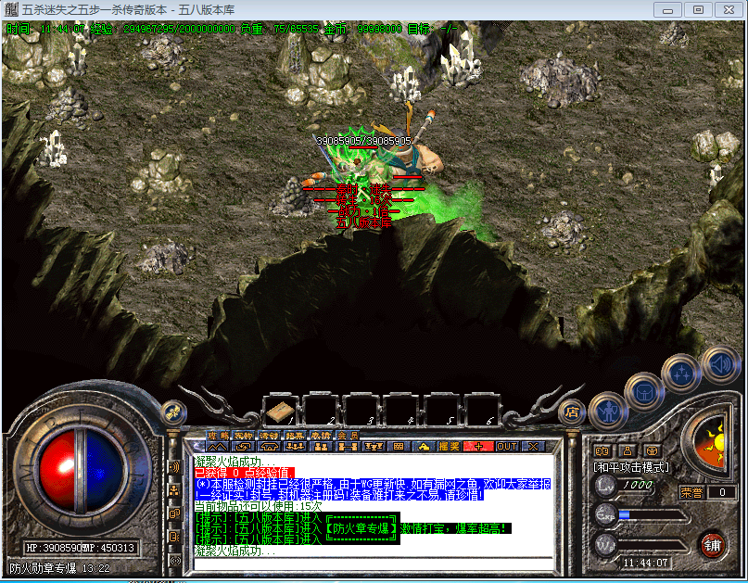The image size is (748, 583).
Task: Click the red and blue HP/MP orb
Action: click(81, 470)
